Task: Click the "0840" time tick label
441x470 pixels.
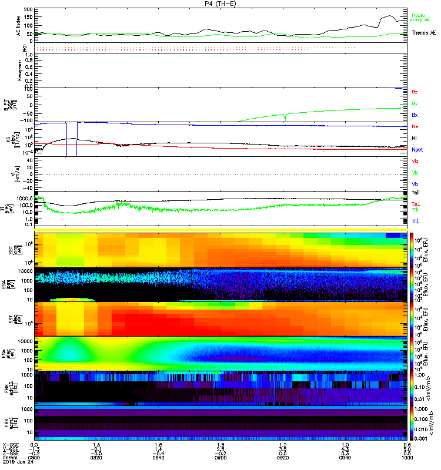Action: click(x=158, y=458)
